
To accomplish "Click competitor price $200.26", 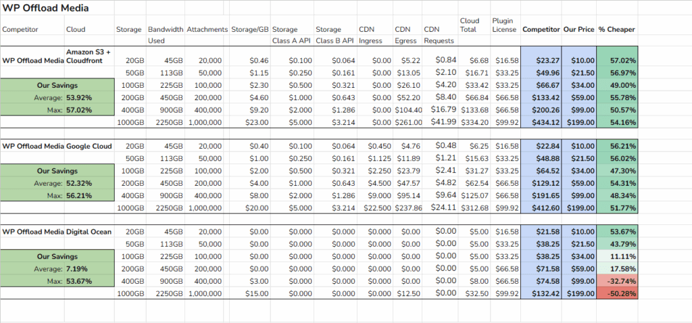I will 541,110.
